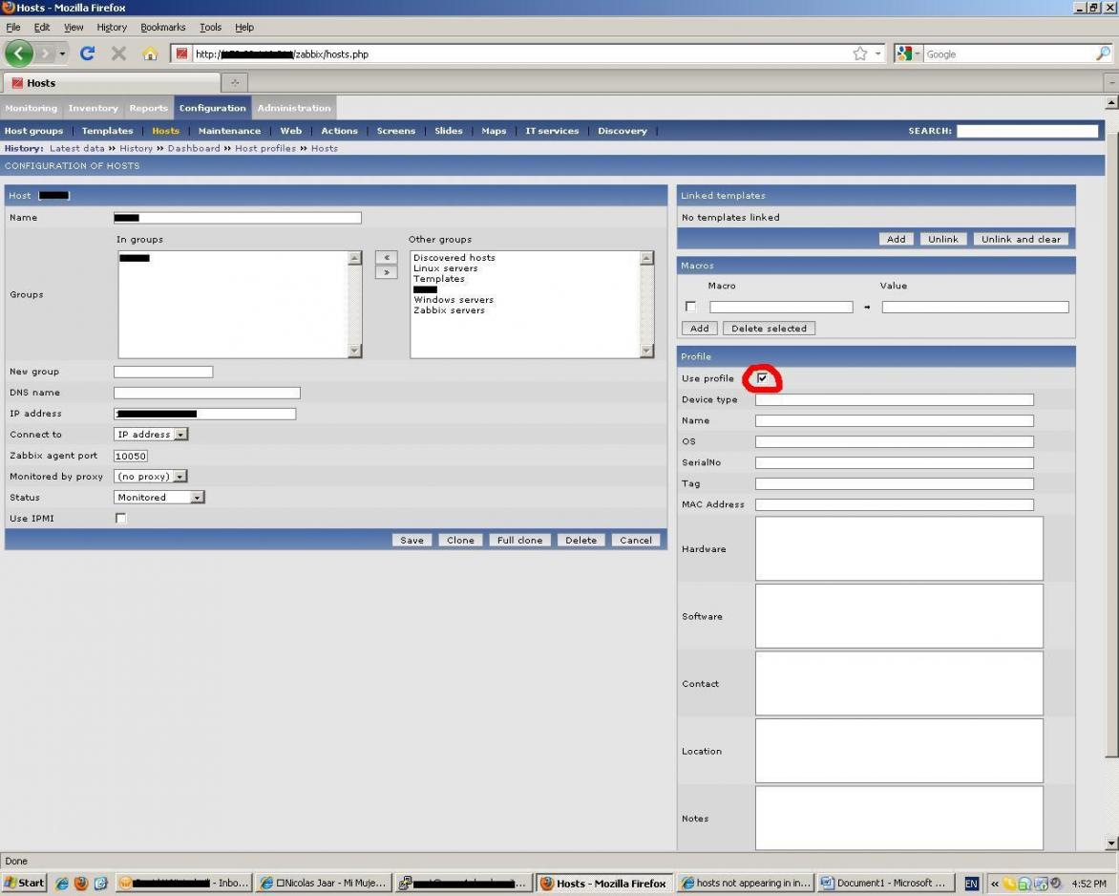Select Windows servers in Other groups
The height and width of the screenshot is (896, 1119).
(x=454, y=300)
